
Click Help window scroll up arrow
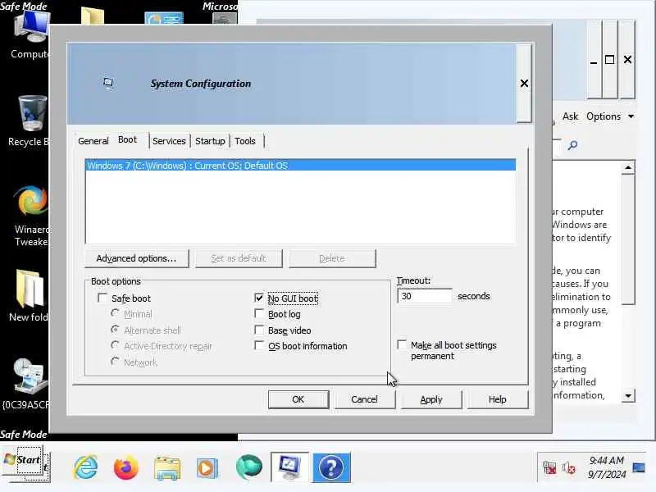click(628, 168)
